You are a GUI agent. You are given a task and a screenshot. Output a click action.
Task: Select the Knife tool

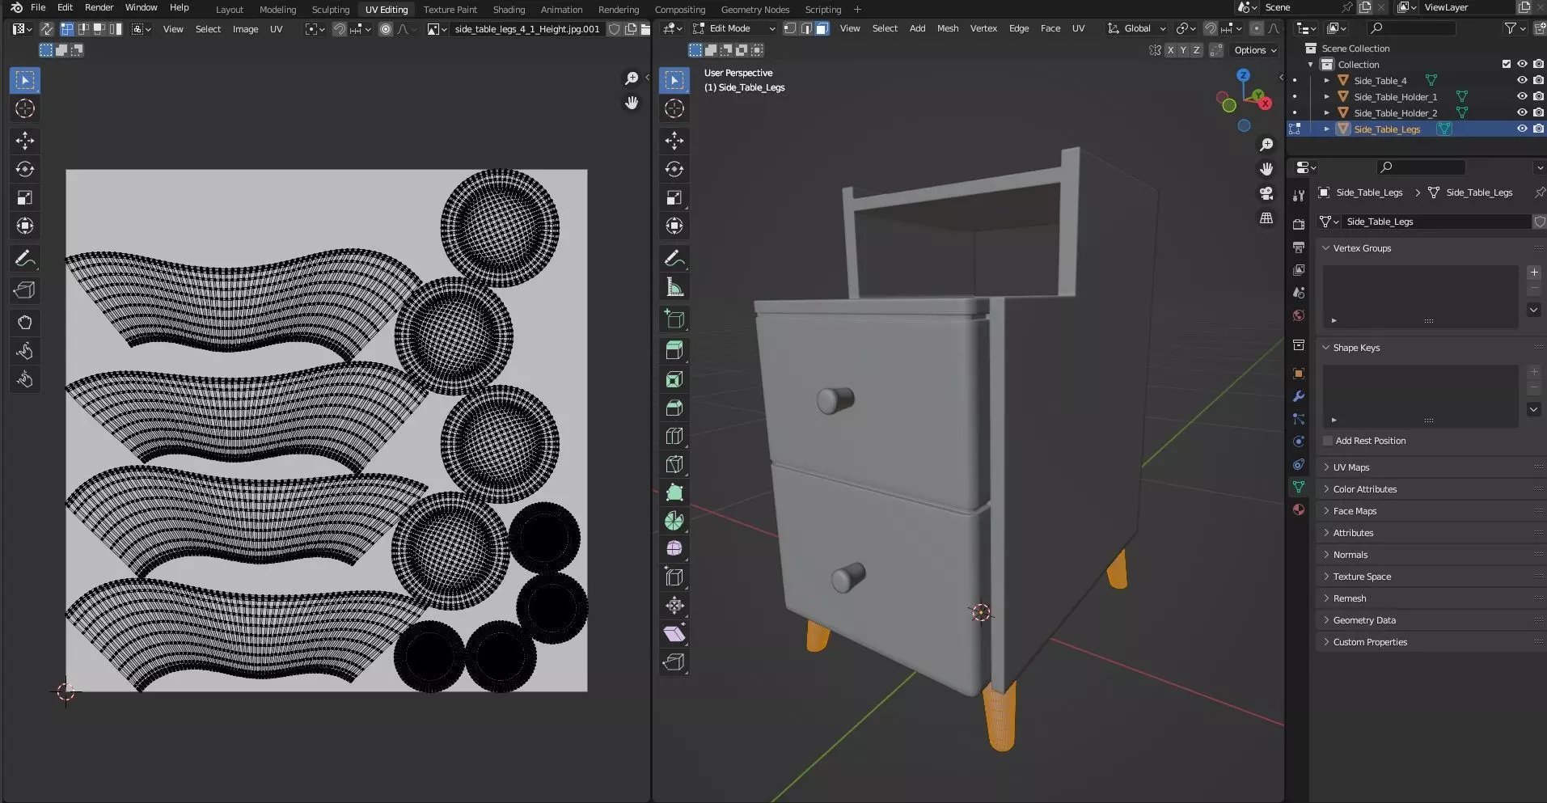pos(674,464)
